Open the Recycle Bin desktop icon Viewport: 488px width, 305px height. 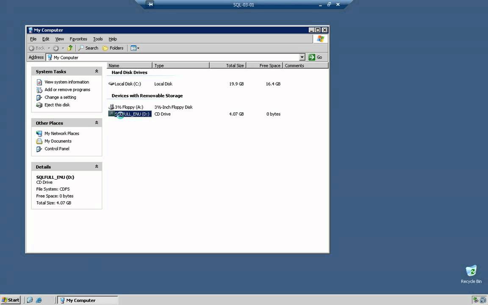[471, 274]
